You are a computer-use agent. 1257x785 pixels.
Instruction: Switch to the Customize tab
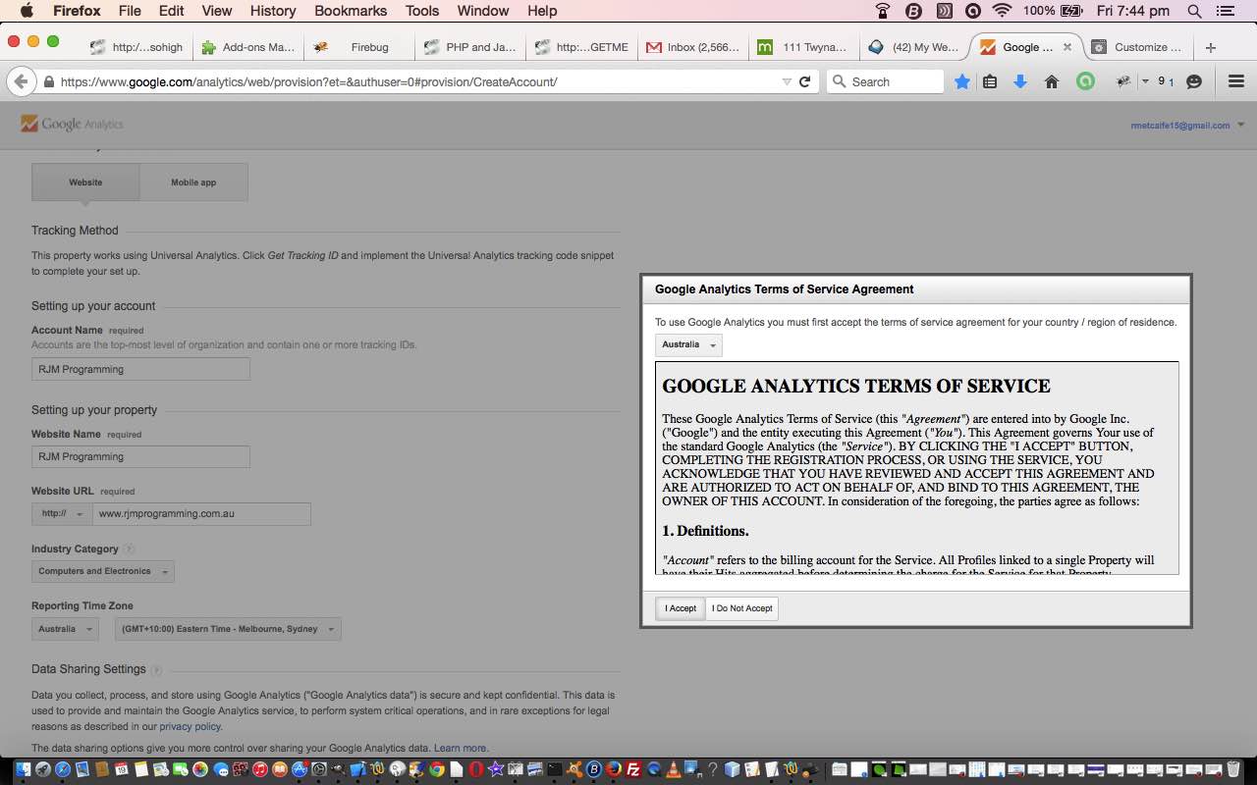tap(1139, 47)
